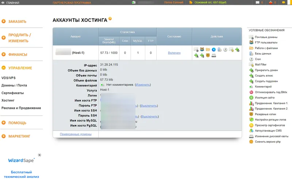
Task: Click Настройки ротации логов legend icon
Action: (x=251, y=120)
